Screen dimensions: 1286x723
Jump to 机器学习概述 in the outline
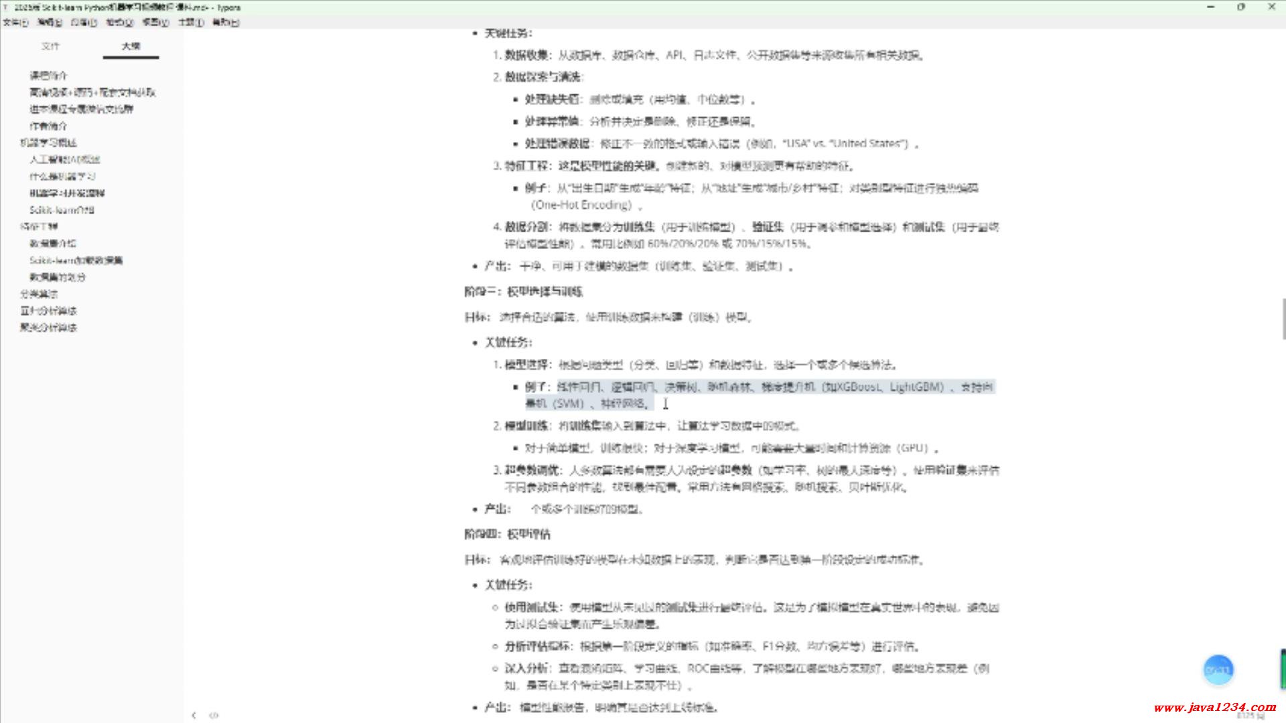[x=48, y=143]
